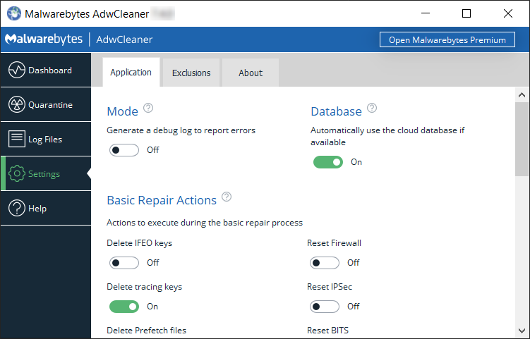Viewport: 530px width, 339px height.
Task: Click the Settings gear icon
Action: (17, 174)
